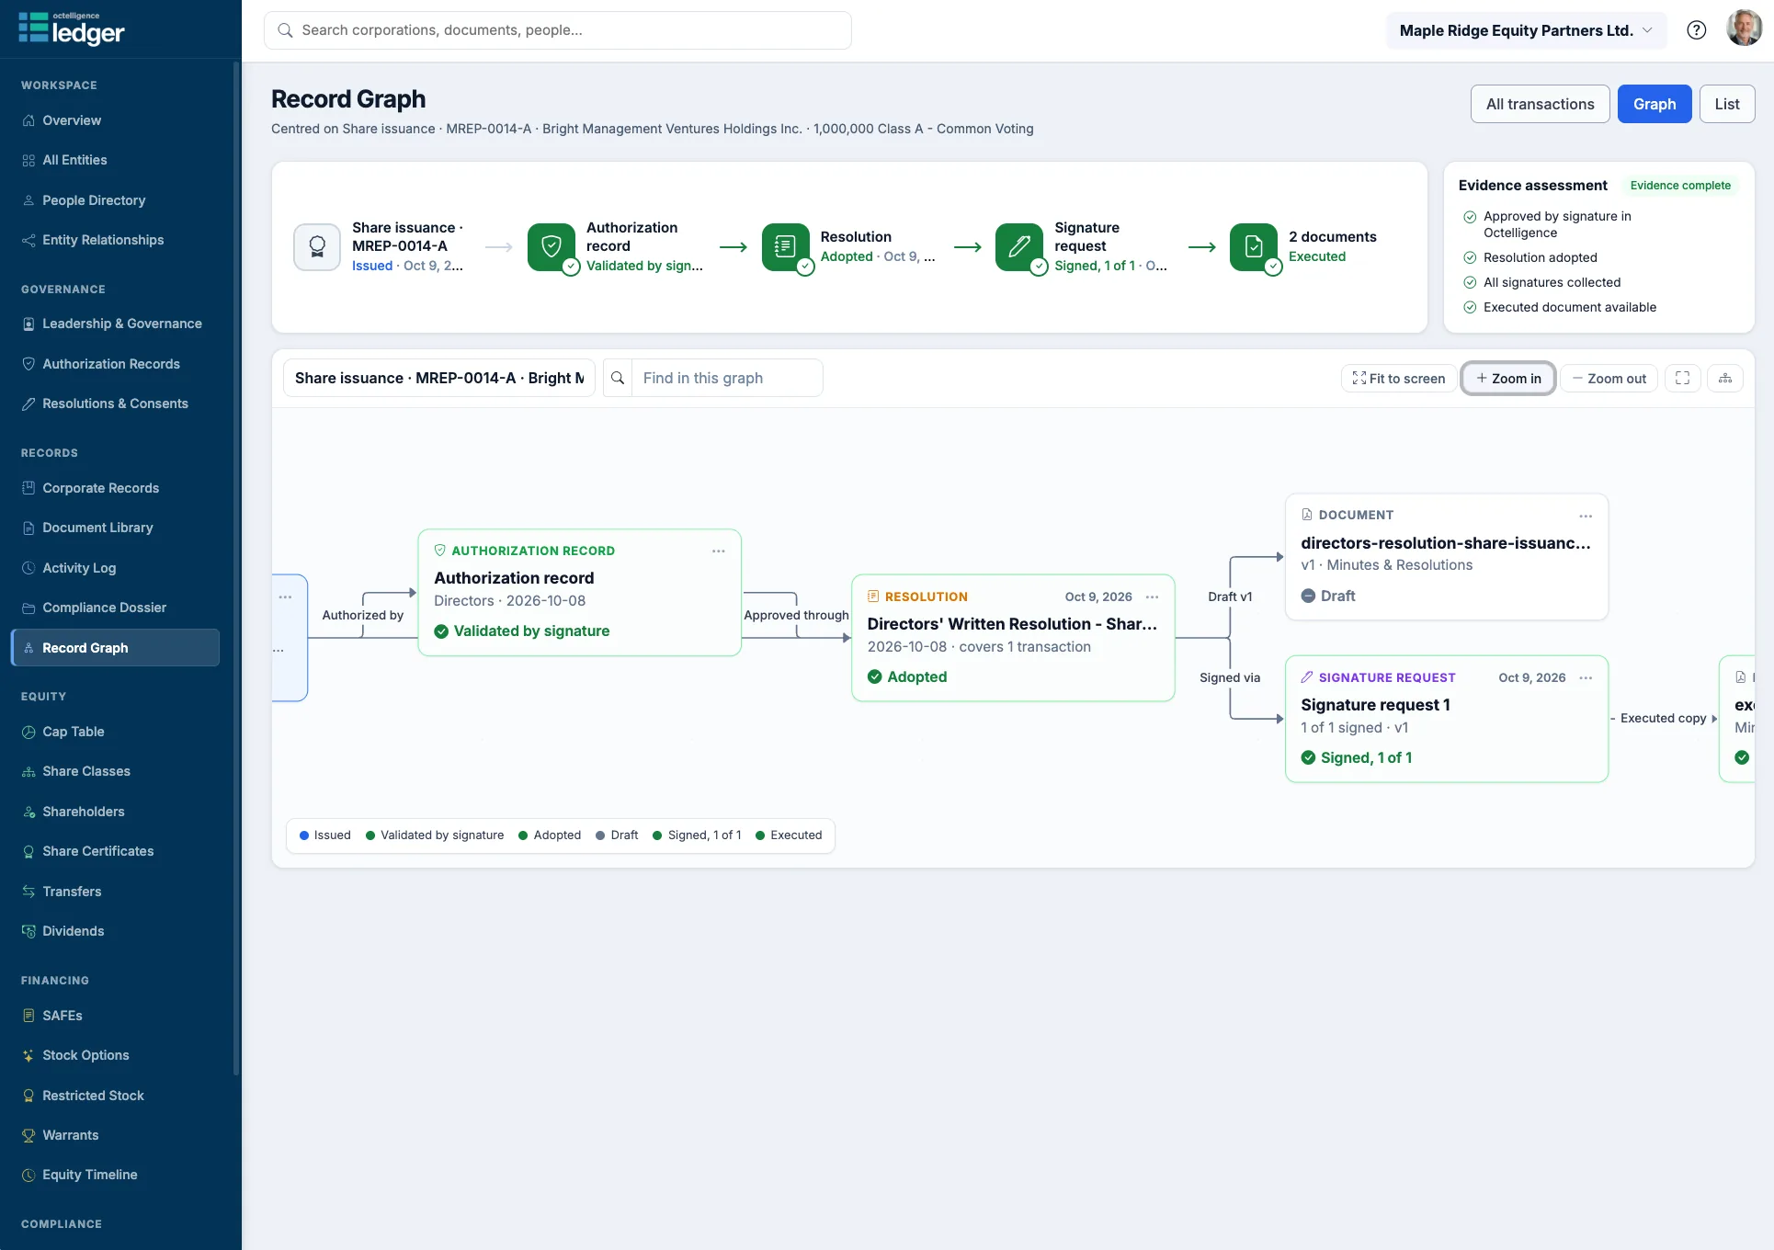Open the help question mark icon
The height and width of the screenshot is (1250, 1774).
[1697, 30]
